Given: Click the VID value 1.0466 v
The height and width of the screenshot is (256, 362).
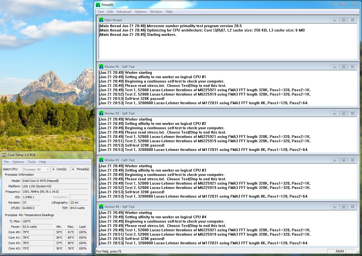Looking at the screenshot, I should point(31,197).
